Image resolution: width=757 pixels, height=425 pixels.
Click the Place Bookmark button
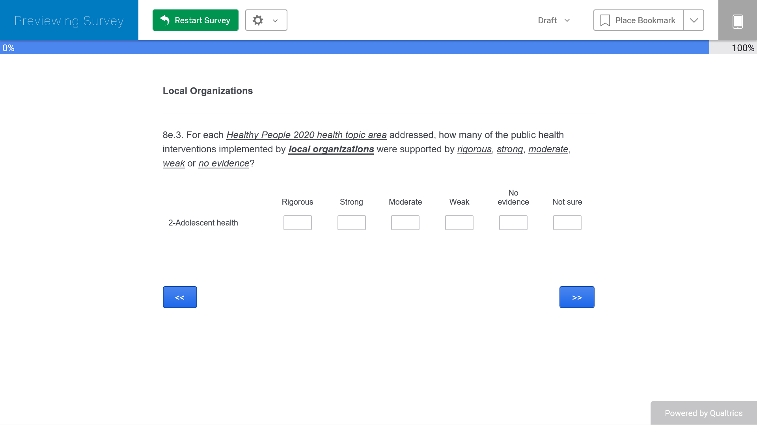638,20
